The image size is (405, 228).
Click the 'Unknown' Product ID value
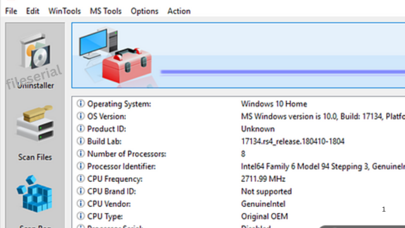click(x=258, y=129)
